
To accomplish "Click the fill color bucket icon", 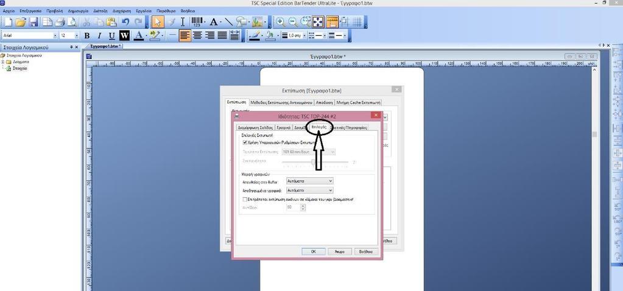I will pyautogui.click(x=270, y=36).
